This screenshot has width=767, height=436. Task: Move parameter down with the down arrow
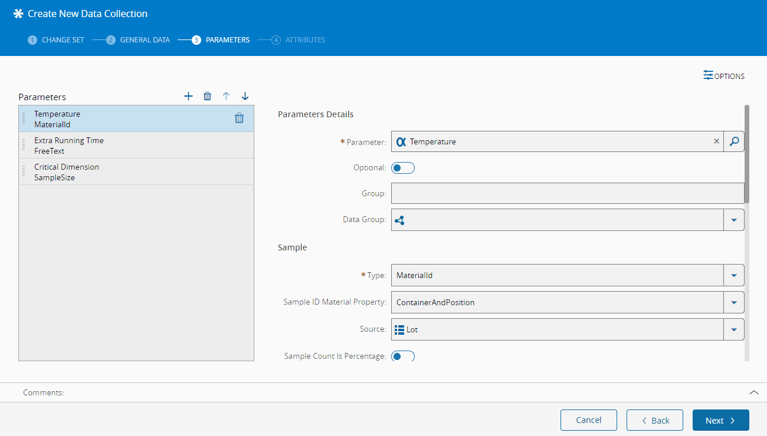245,96
